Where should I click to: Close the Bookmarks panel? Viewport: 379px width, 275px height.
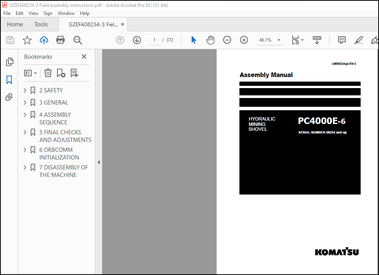coord(84,56)
